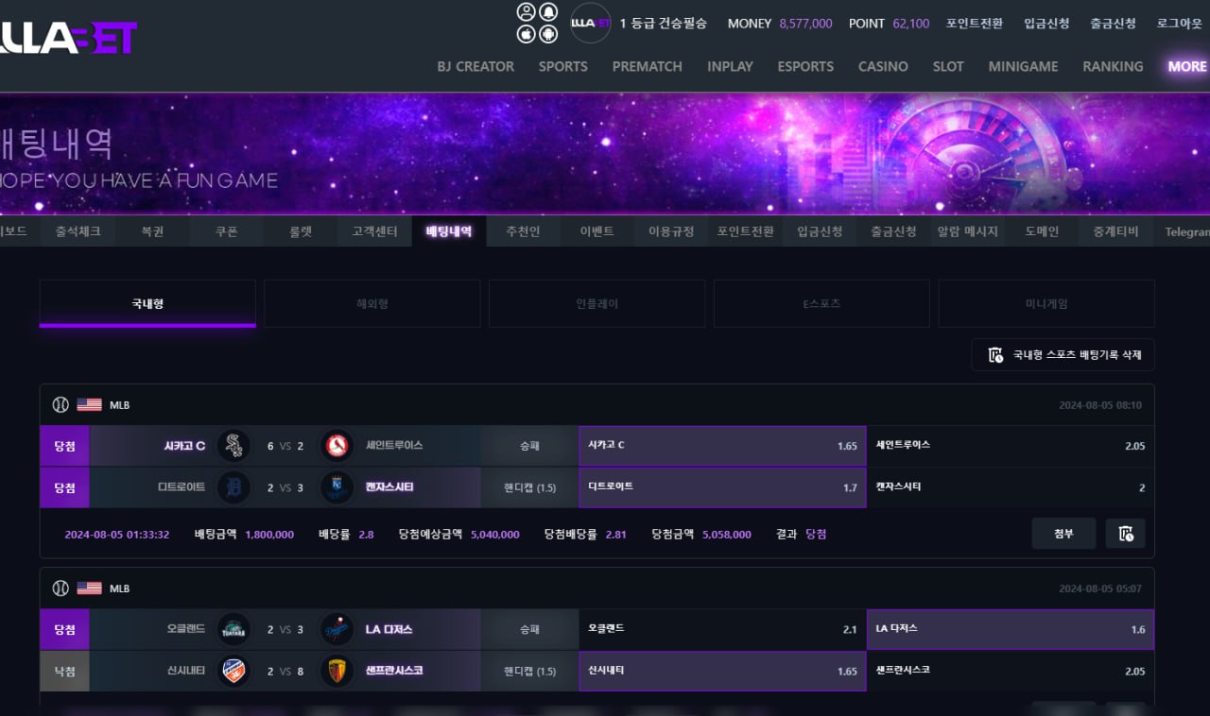Open MINIGAME section
Image resolution: width=1210 pixels, height=716 pixels.
1024,66
